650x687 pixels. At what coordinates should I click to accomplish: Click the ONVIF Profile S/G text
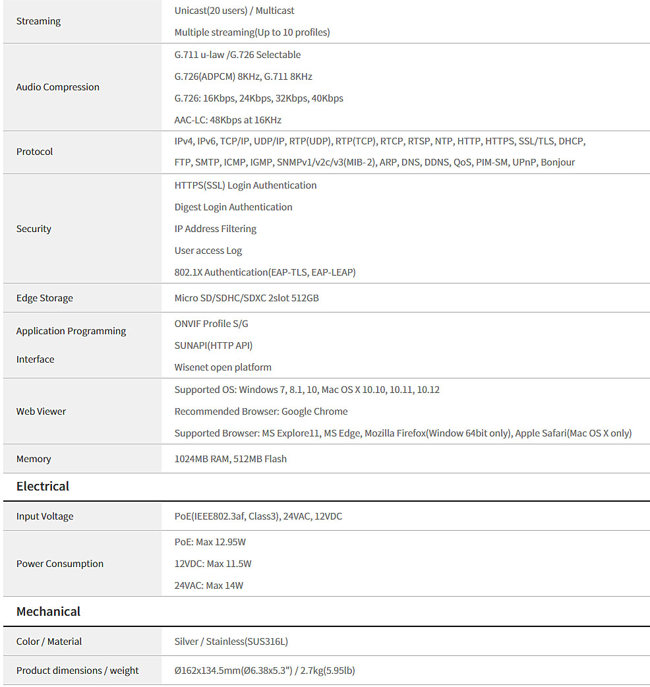(212, 324)
